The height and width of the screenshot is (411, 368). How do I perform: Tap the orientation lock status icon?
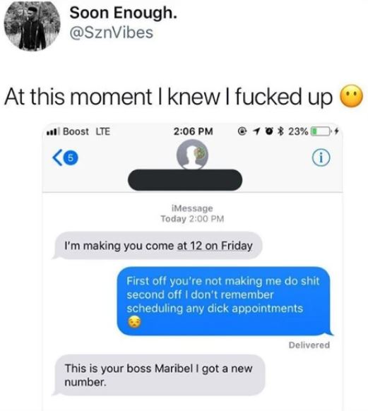point(242,131)
